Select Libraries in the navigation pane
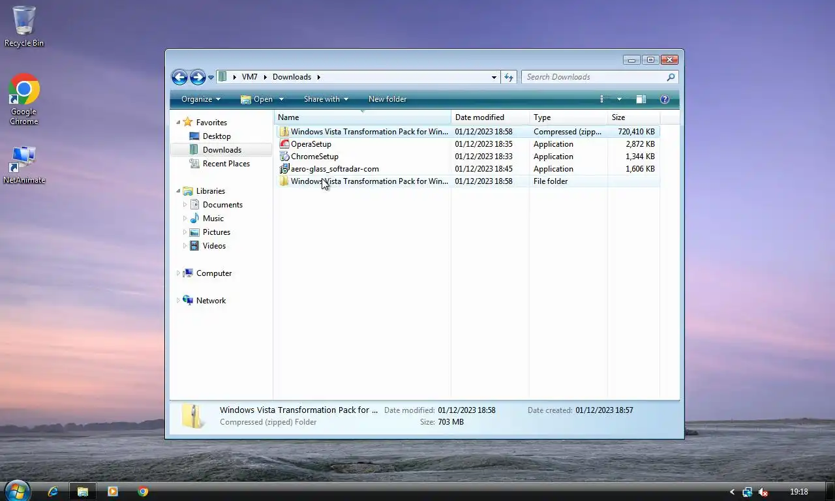This screenshot has width=835, height=501. (211, 191)
